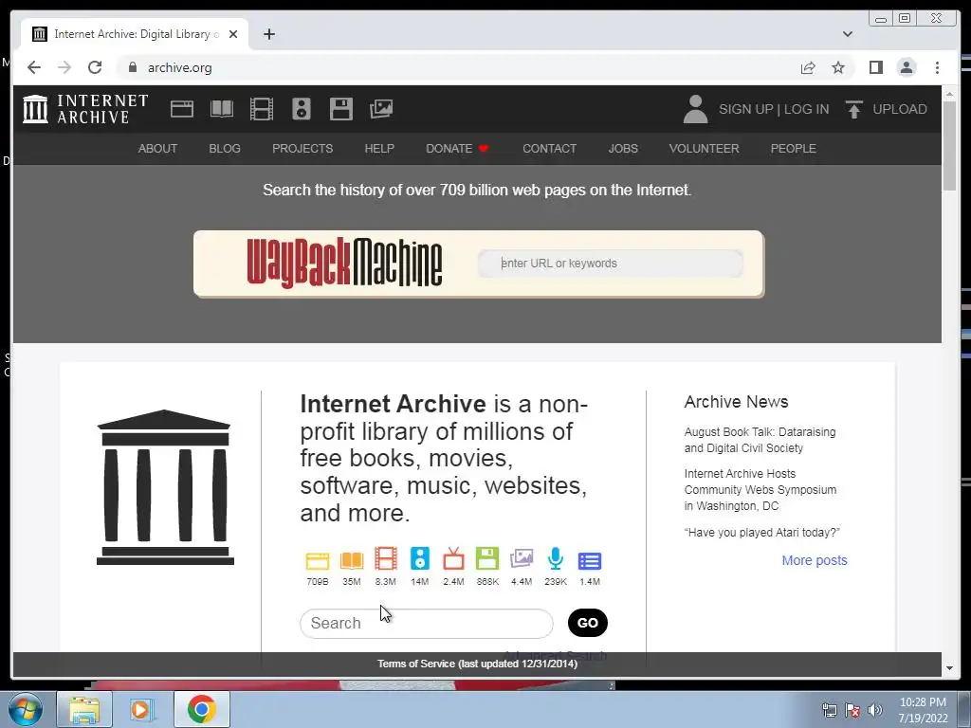The width and height of the screenshot is (971, 728).
Task: Click the scrollbar down arrow
Action: tap(949, 668)
